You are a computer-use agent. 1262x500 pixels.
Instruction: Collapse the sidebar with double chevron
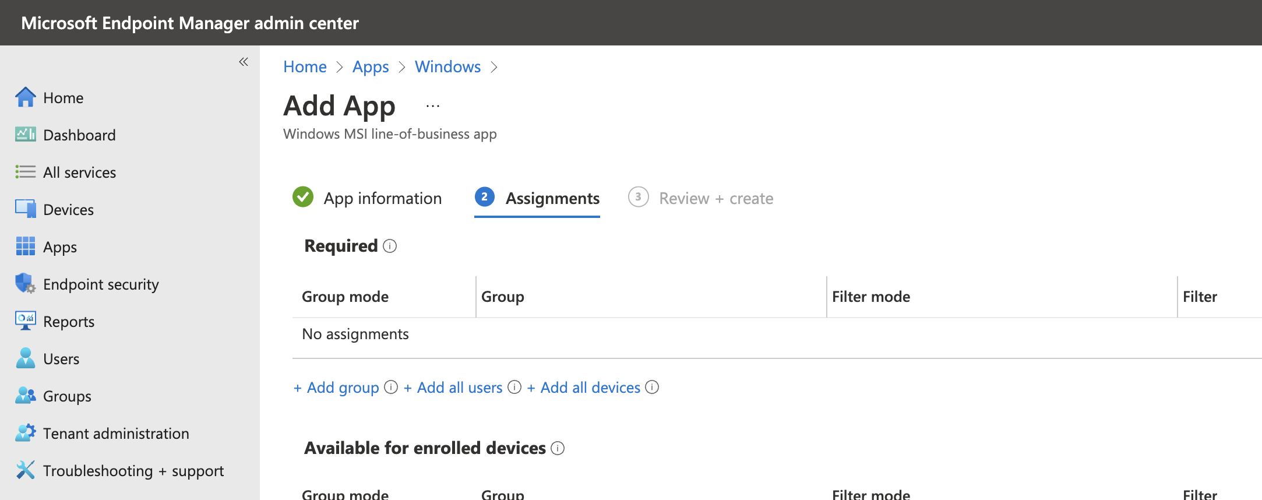(x=244, y=62)
